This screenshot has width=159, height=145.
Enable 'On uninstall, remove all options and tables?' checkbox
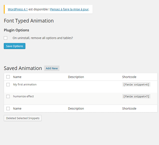[x=5, y=38]
